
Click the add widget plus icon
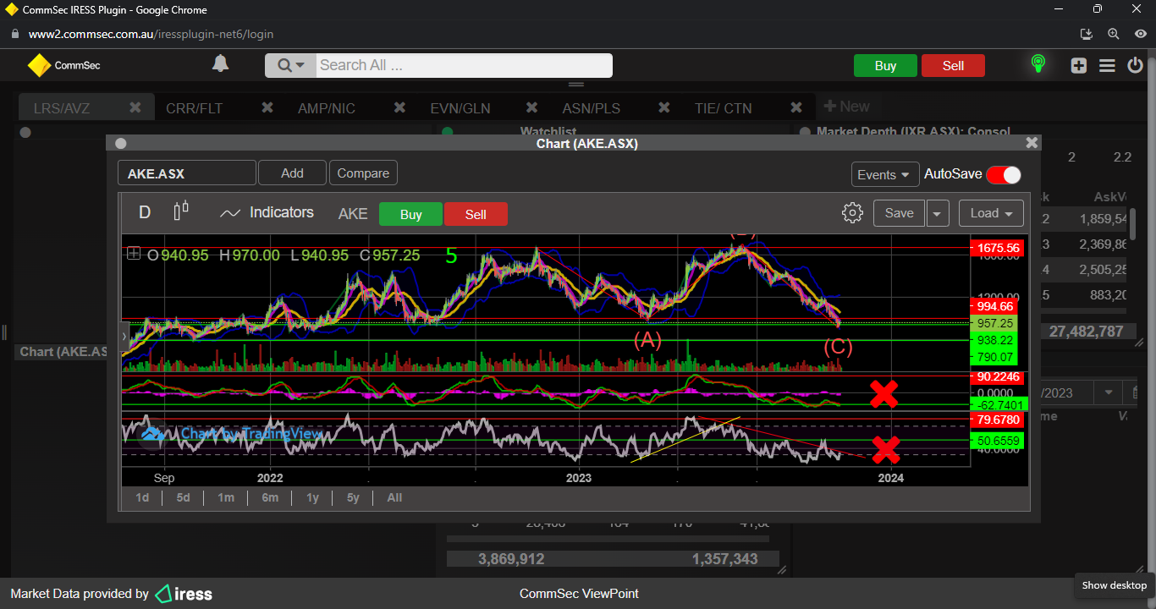1078,65
